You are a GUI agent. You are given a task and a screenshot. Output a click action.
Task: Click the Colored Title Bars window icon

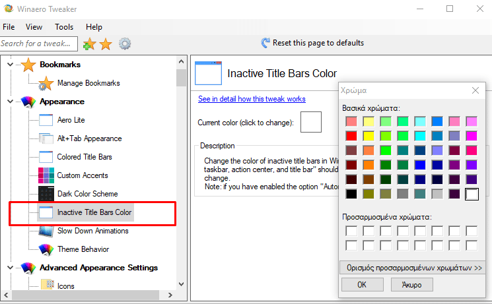(x=46, y=157)
